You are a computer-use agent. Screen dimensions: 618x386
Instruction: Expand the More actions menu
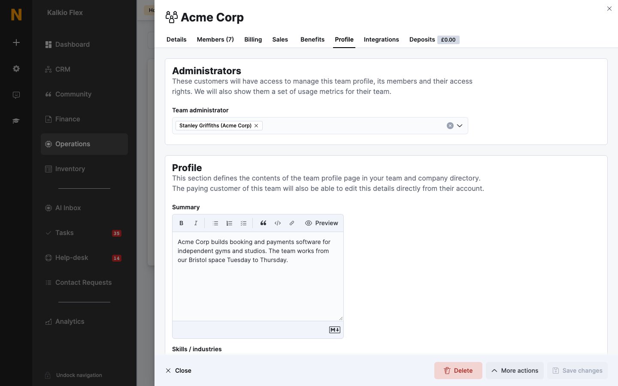coord(515,371)
